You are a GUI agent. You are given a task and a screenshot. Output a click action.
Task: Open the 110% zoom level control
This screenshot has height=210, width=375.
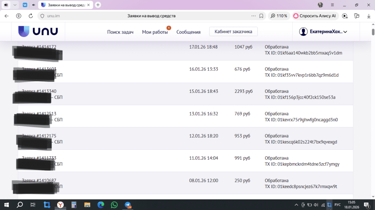point(279,16)
